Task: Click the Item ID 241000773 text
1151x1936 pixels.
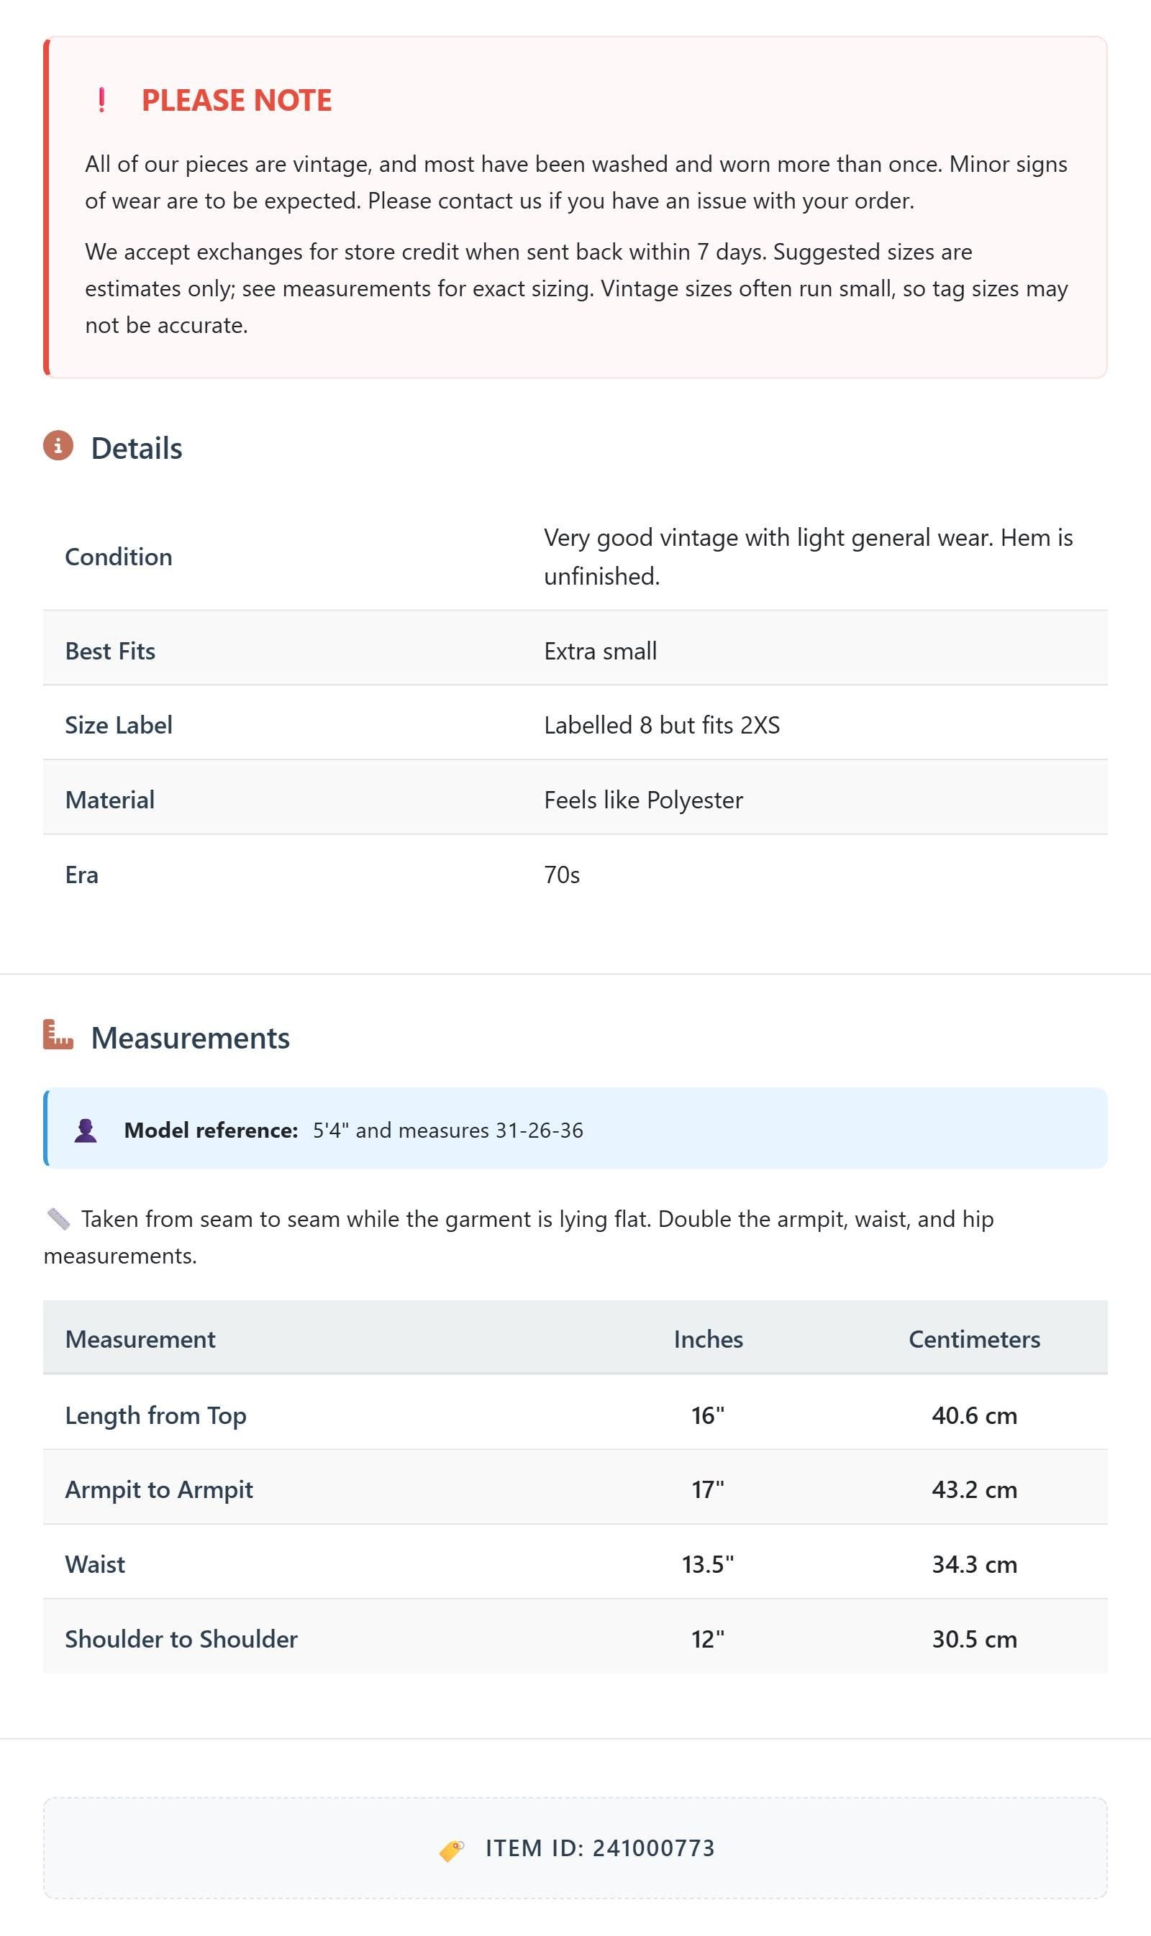Action: 599,1848
